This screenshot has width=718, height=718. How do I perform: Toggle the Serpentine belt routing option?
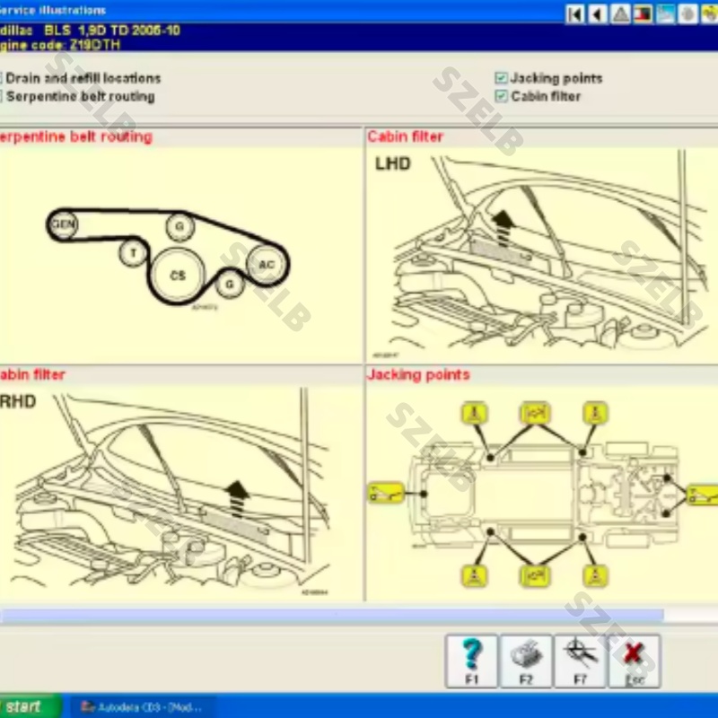coord(78,97)
